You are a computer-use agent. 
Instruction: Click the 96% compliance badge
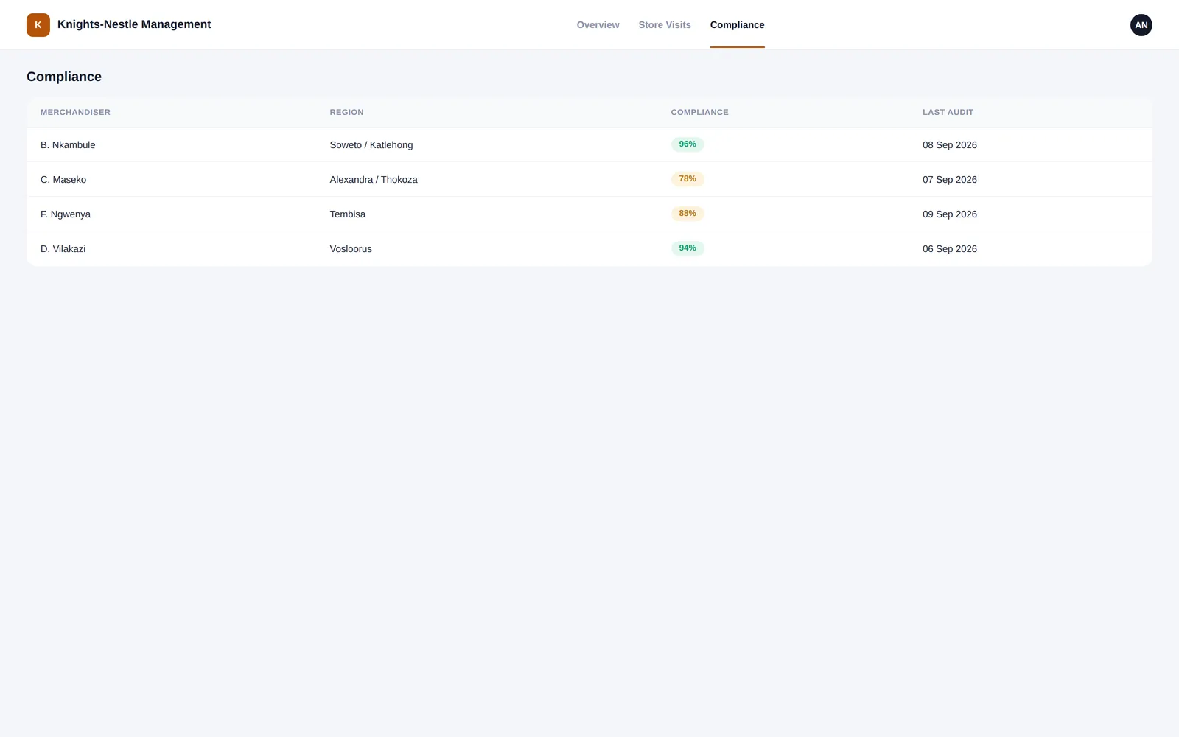(688, 144)
